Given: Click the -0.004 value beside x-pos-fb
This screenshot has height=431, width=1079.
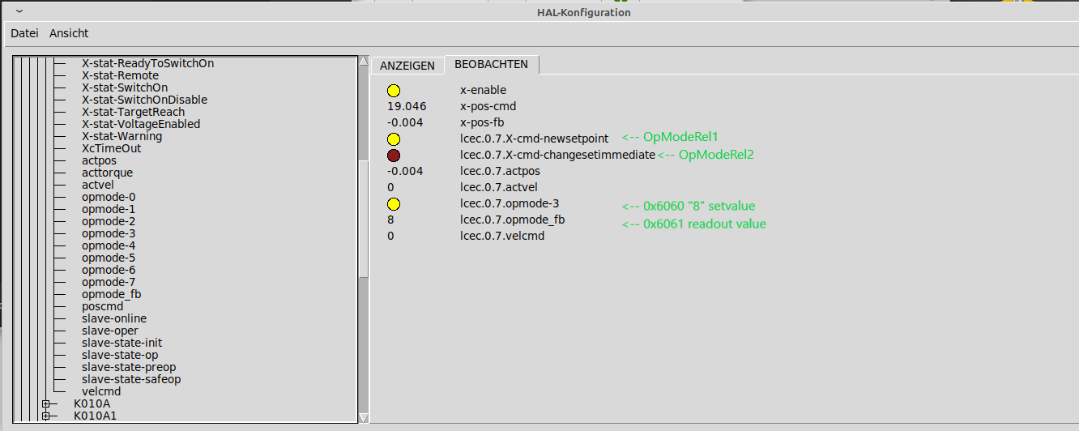Looking at the screenshot, I should click(x=405, y=122).
